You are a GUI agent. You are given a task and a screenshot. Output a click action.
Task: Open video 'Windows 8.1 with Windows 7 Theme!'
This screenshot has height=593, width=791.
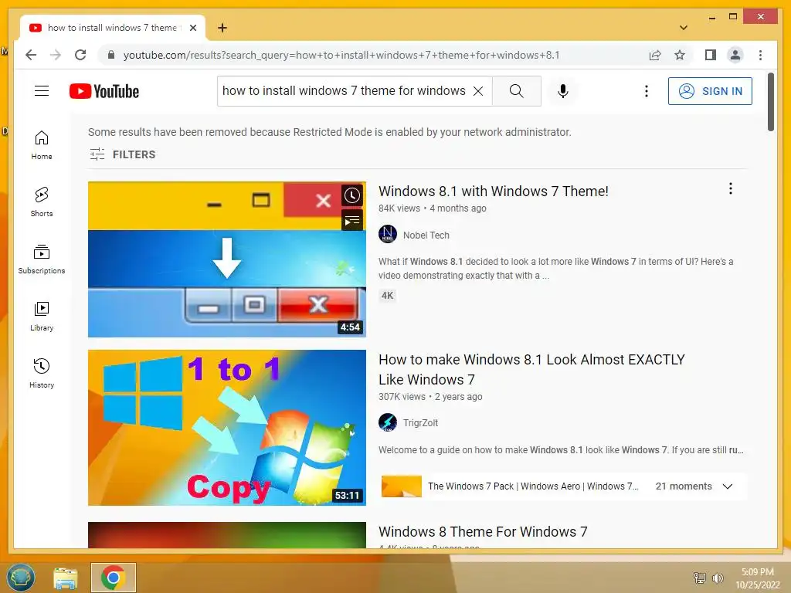494,191
